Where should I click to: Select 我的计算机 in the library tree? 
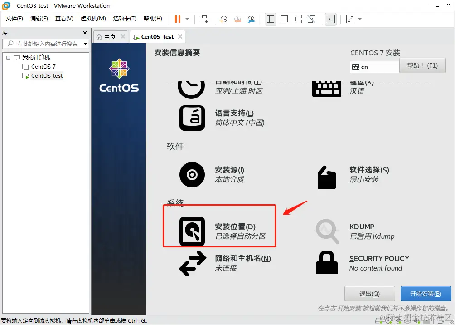36,58
